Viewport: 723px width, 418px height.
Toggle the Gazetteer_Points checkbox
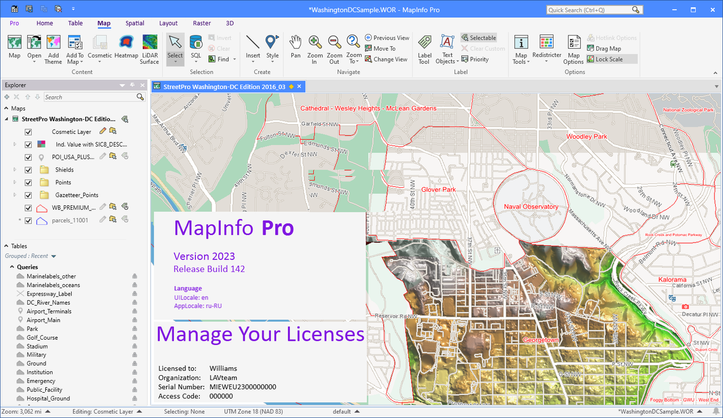[28, 195]
